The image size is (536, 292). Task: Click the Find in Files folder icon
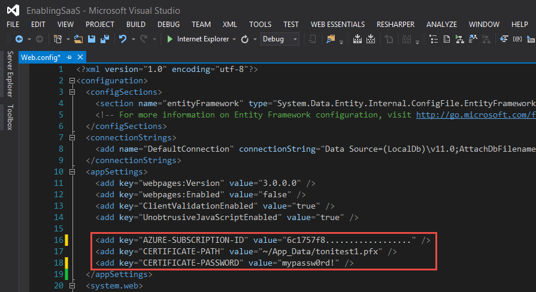[x=331, y=39]
